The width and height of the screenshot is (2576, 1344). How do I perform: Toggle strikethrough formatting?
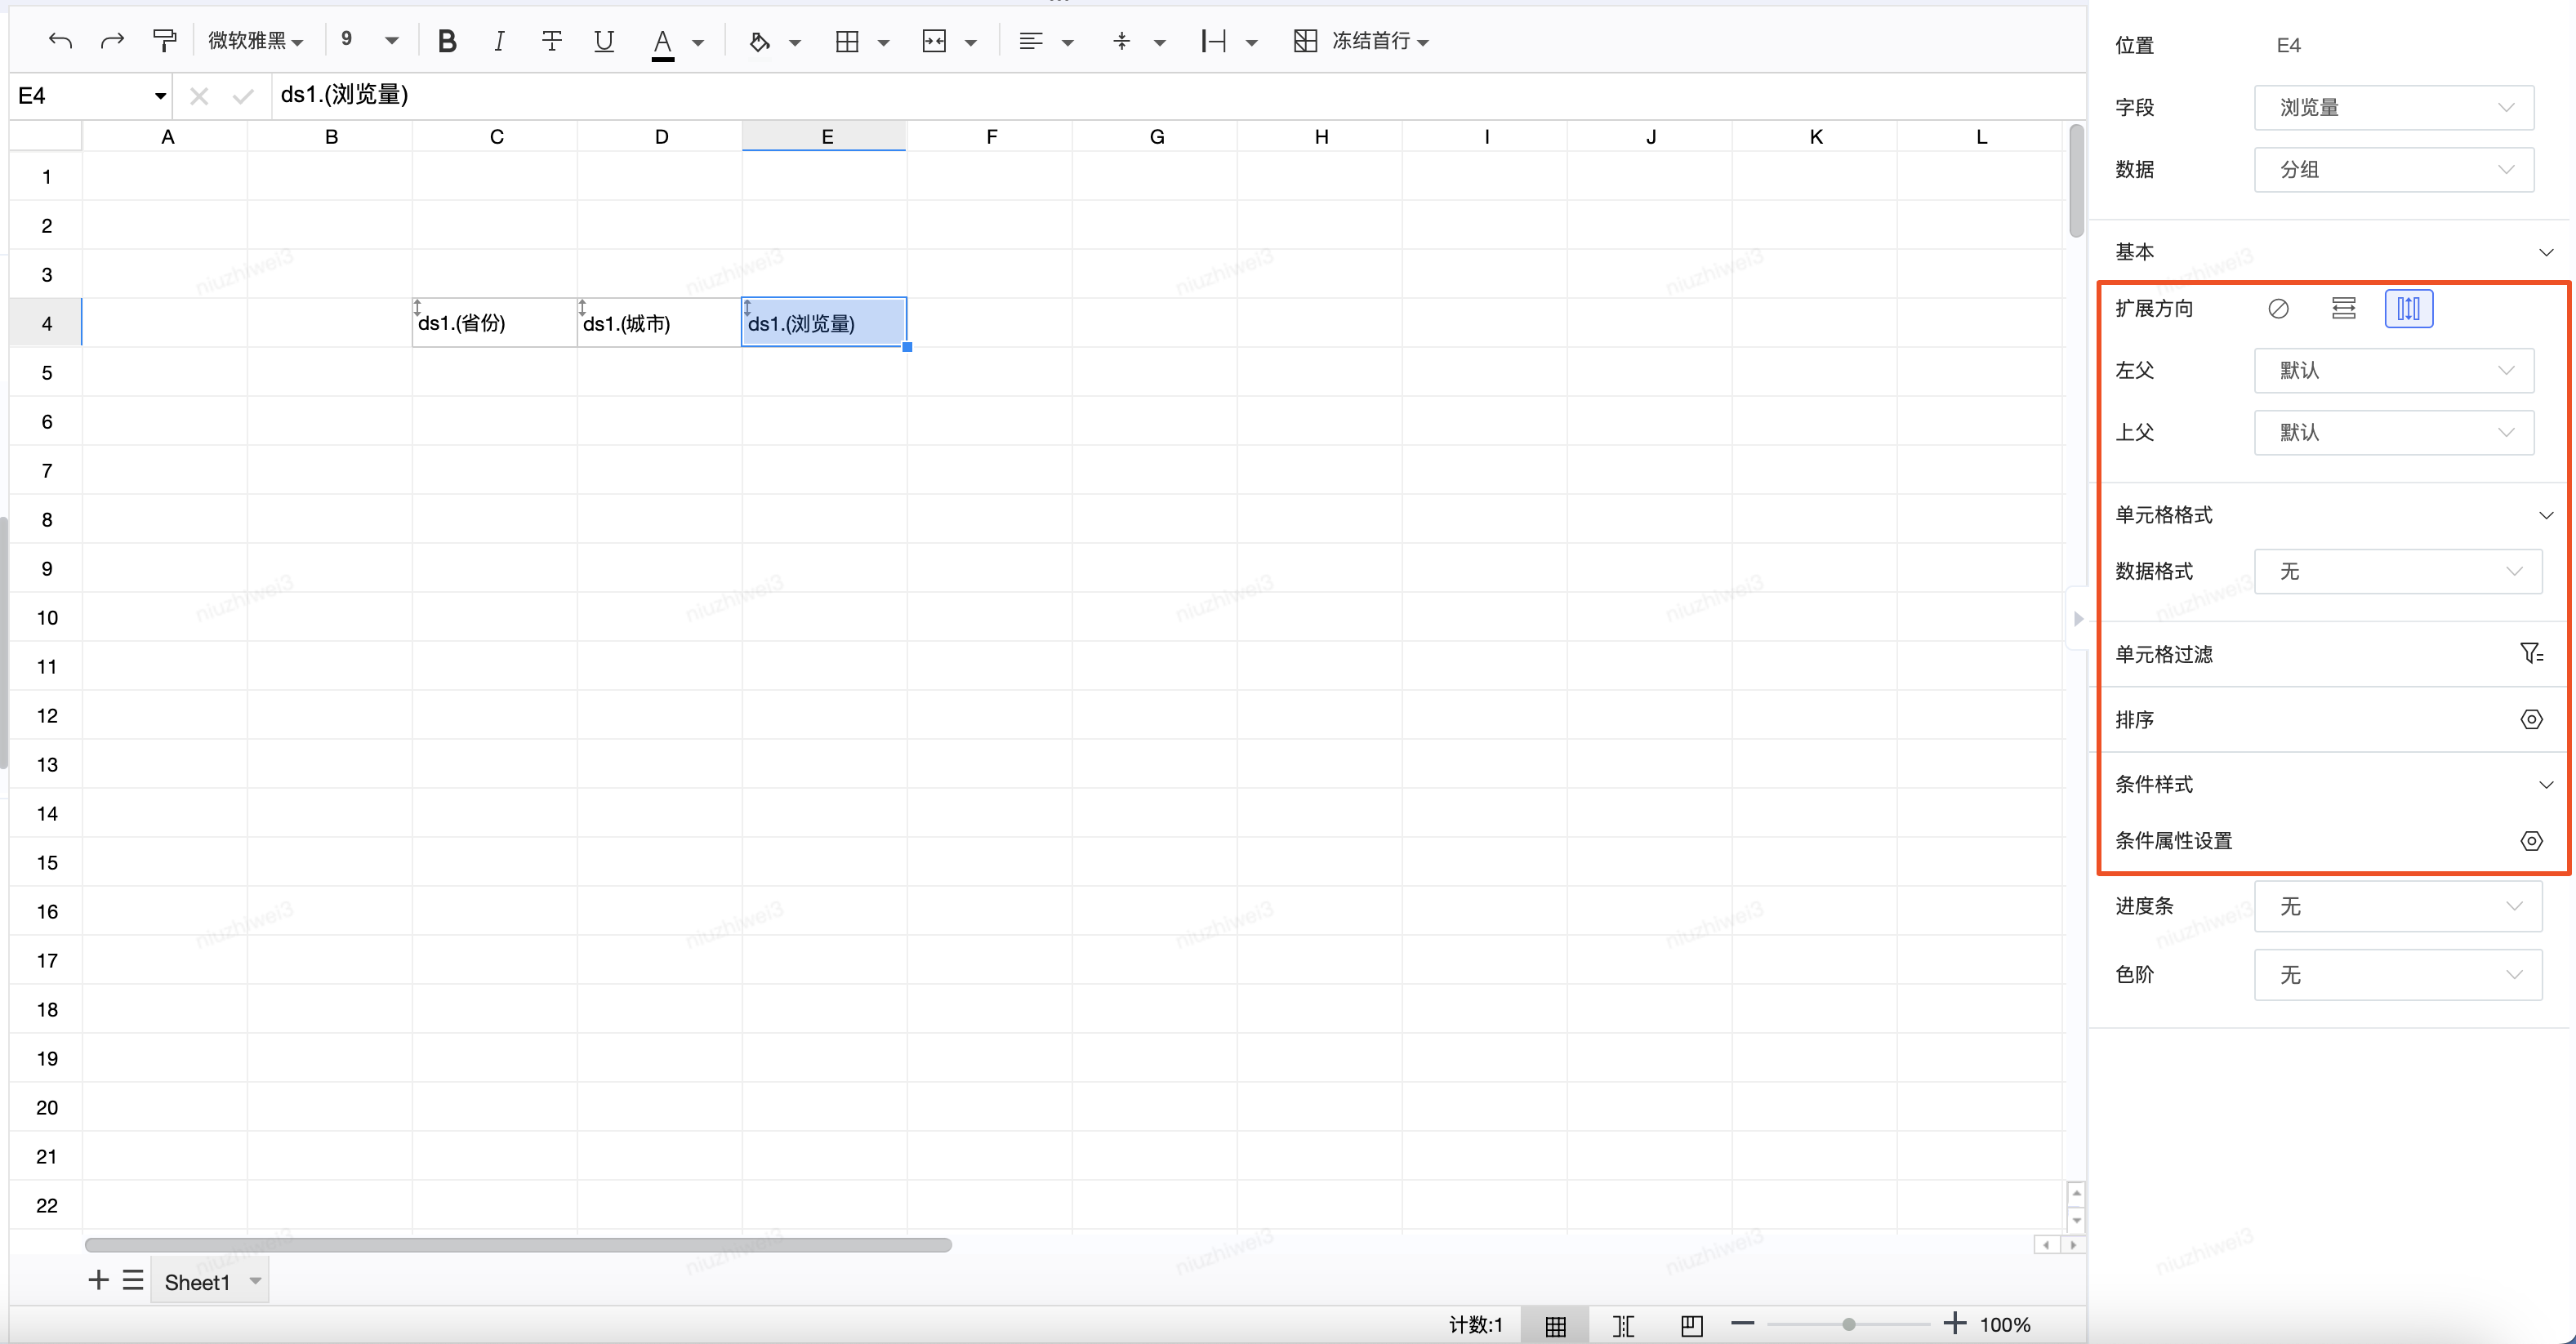pyautogui.click(x=551, y=41)
